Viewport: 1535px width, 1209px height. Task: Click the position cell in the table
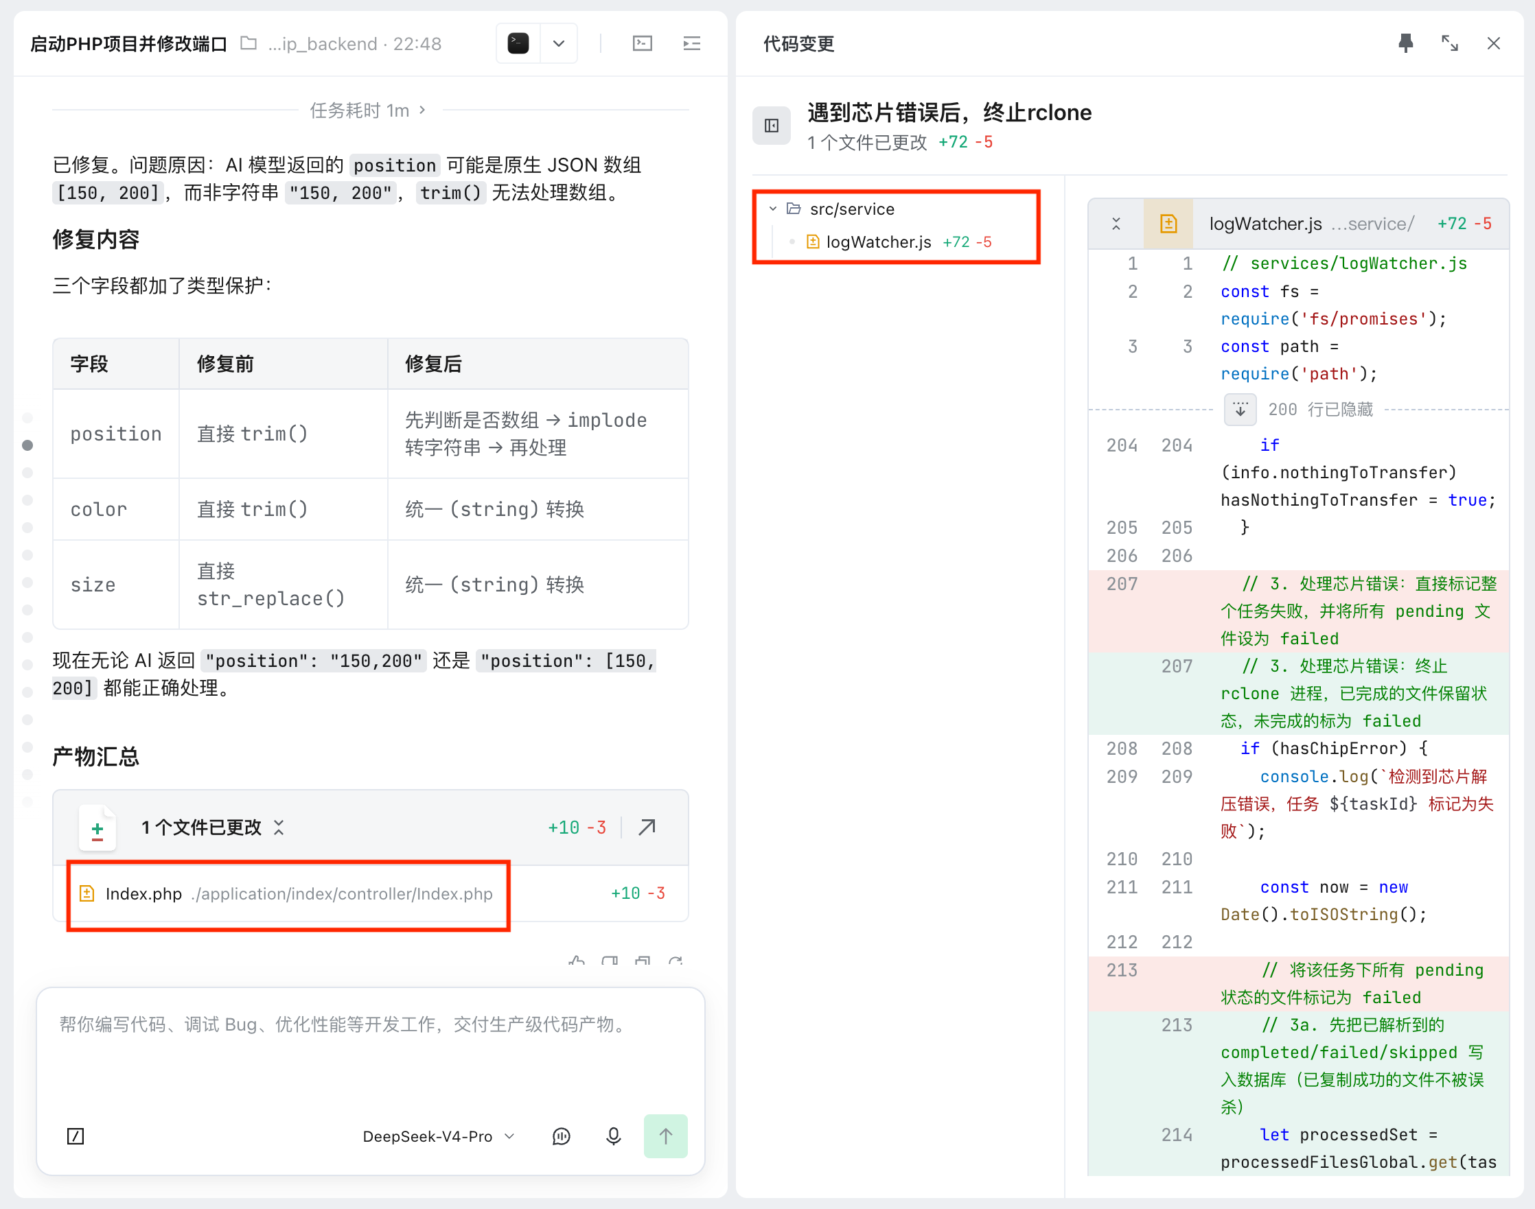pyautogui.click(x=116, y=434)
